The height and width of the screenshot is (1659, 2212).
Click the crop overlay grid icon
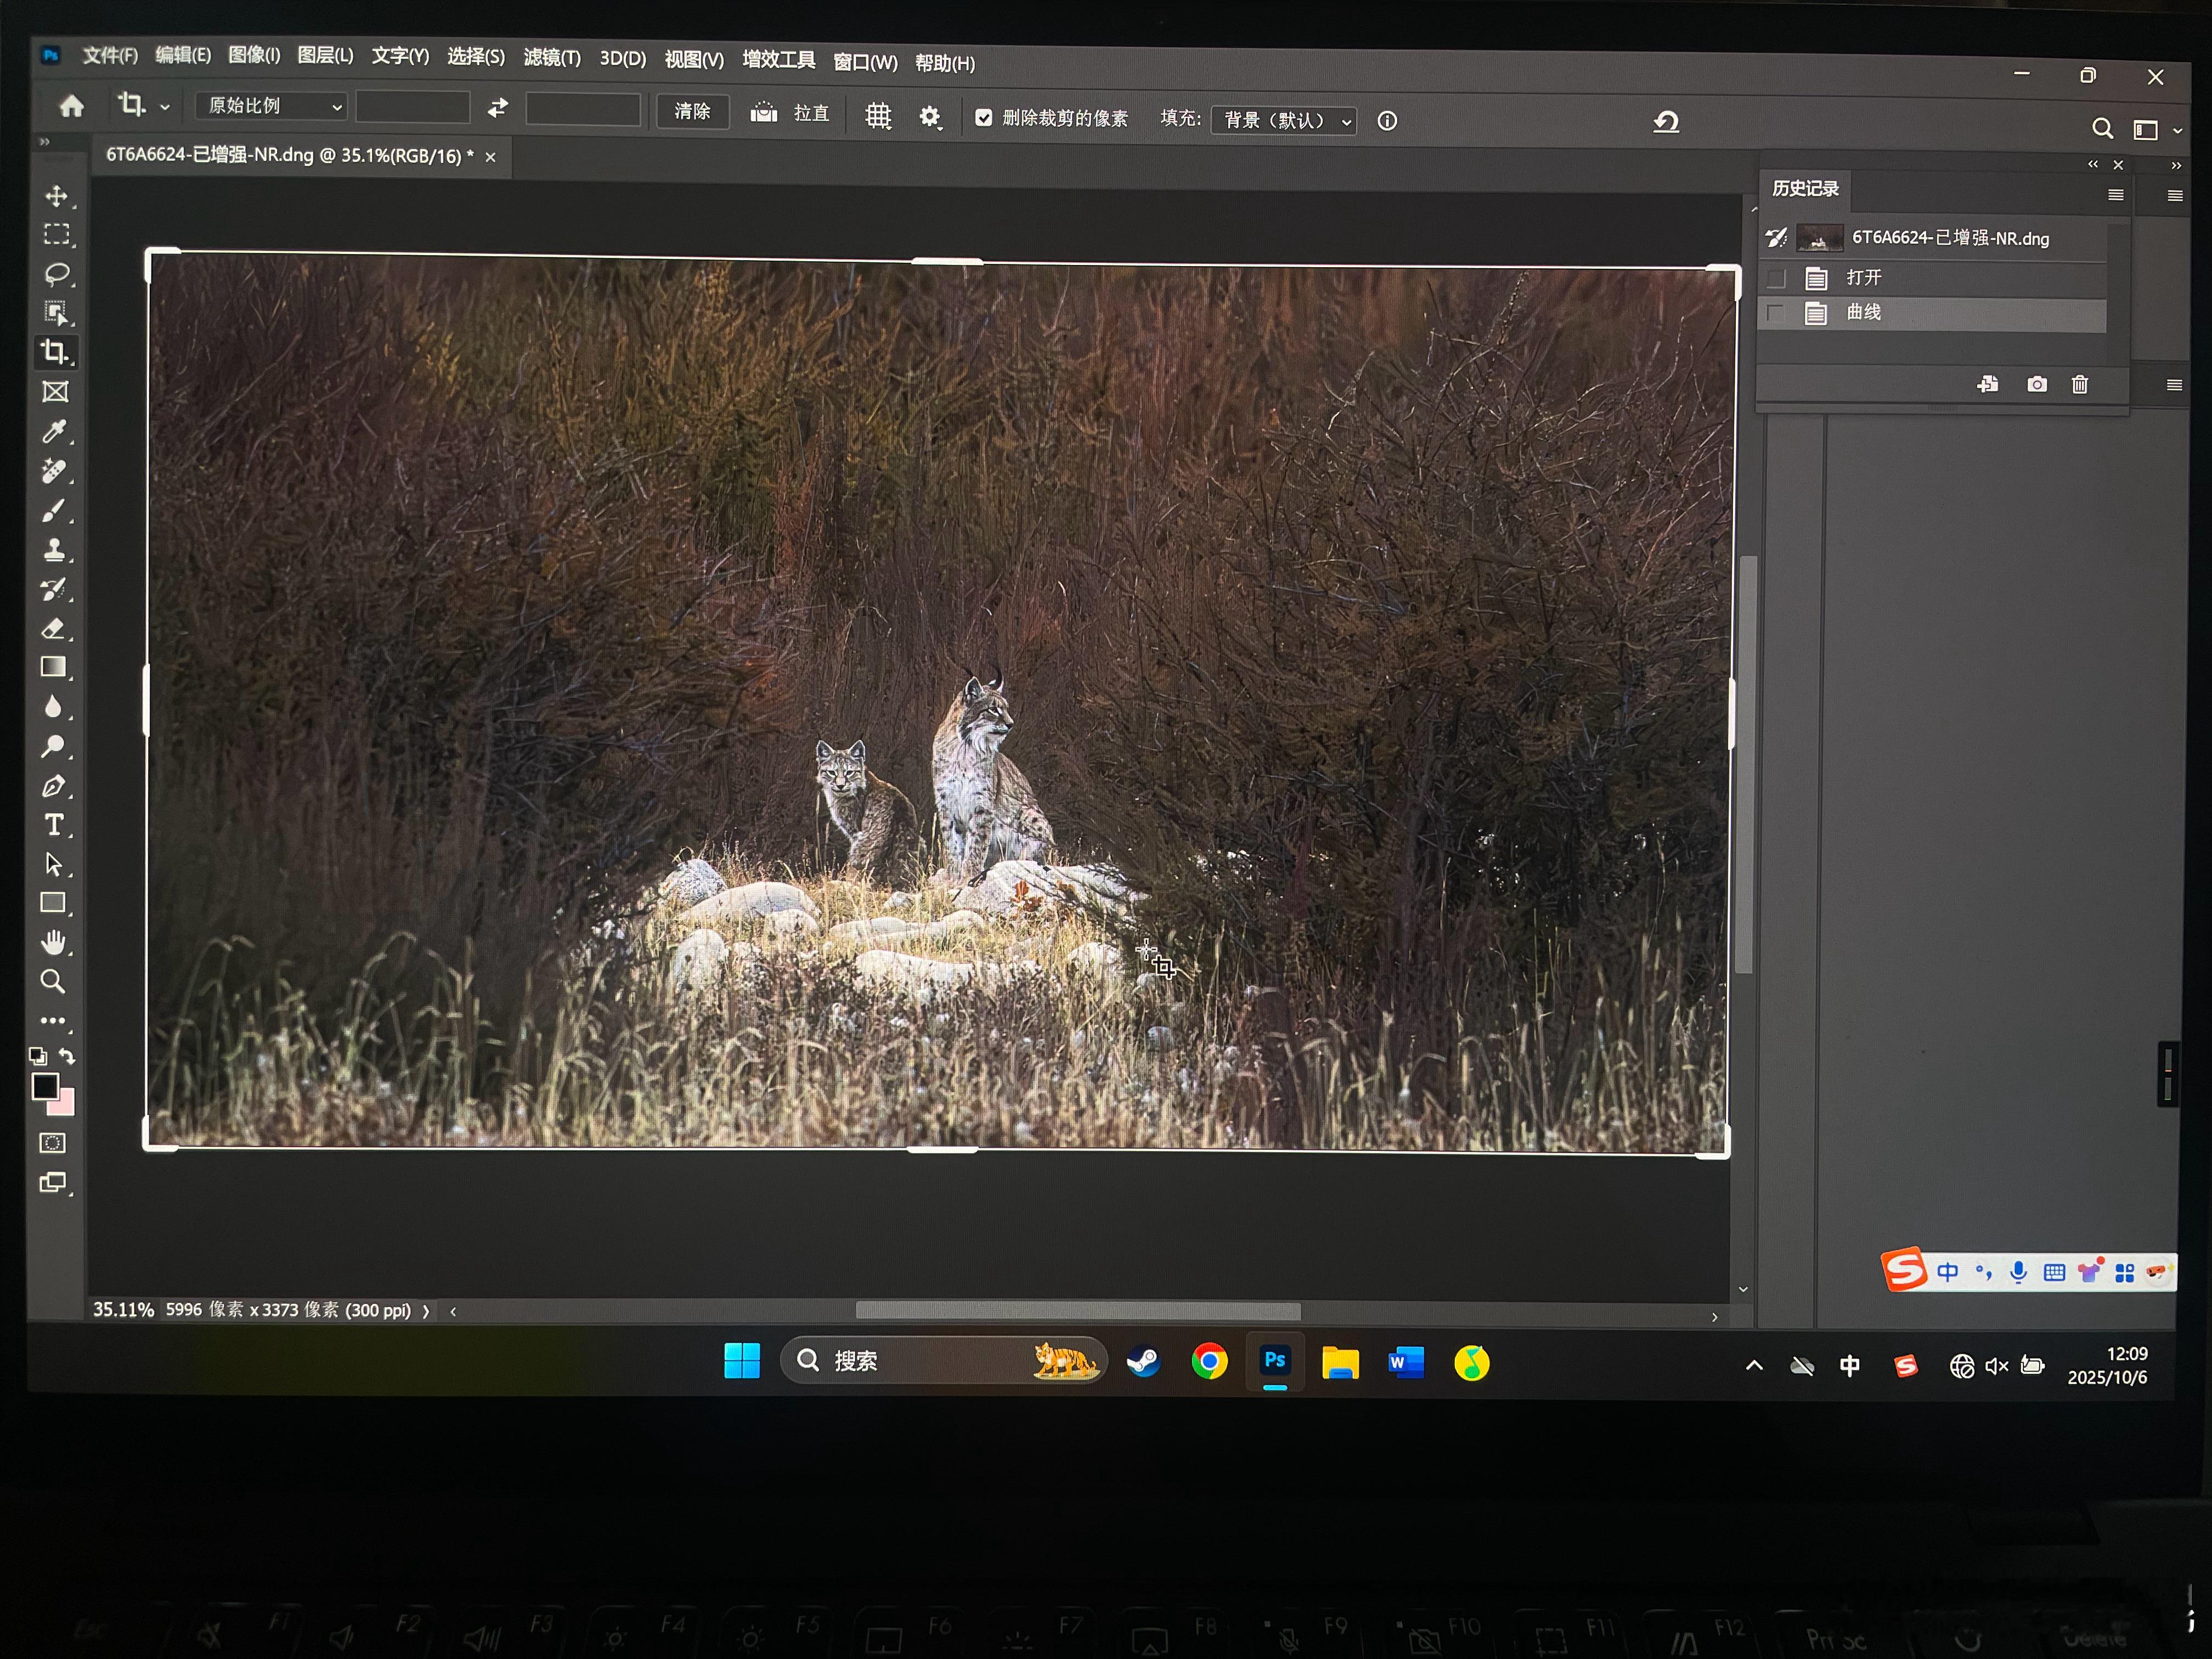click(x=878, y=116)
